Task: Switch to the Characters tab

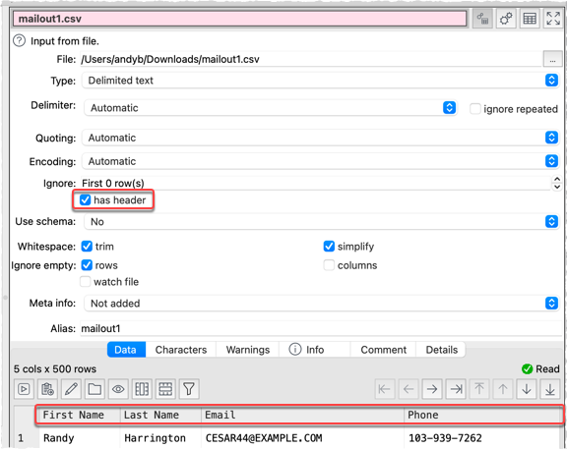Action: click(x=181, y=350)
